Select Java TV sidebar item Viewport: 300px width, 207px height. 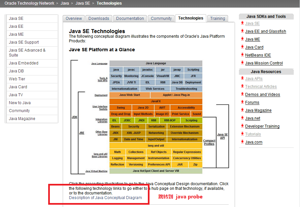(x=32, y=95)
